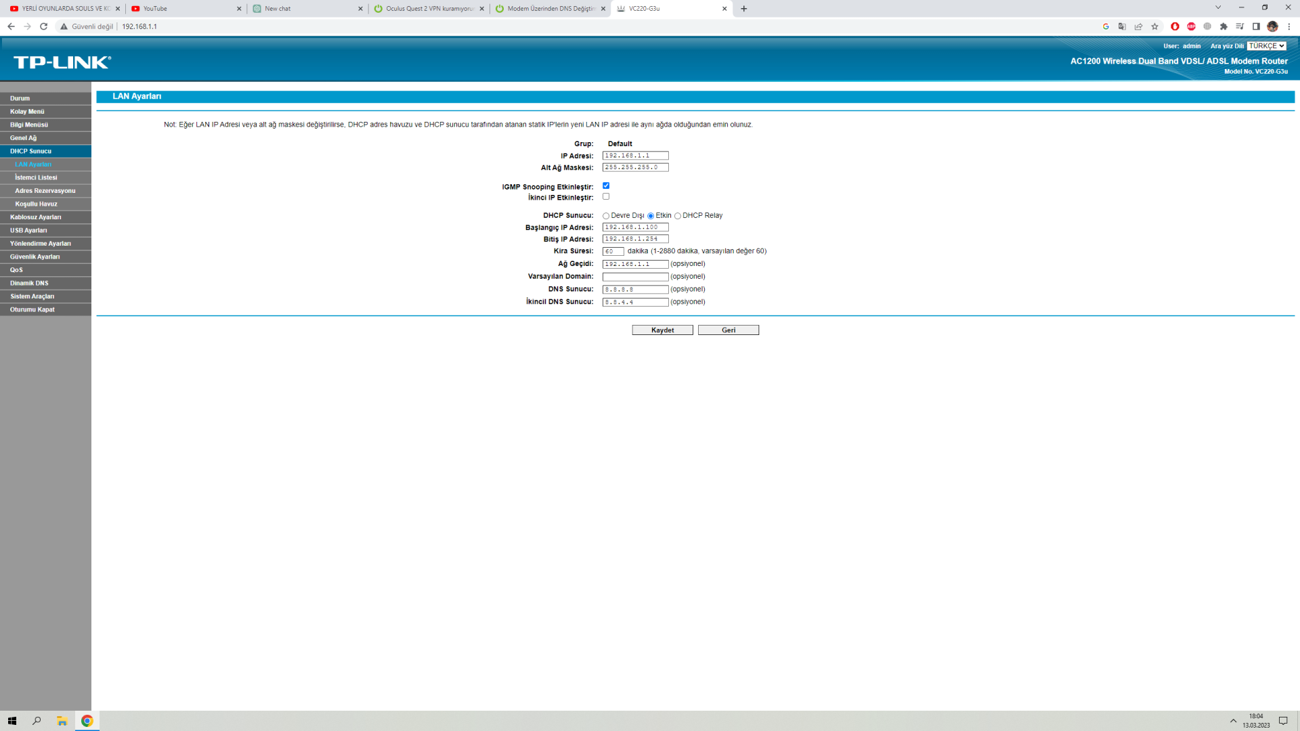Click the Adblock Plus extension icon

coord(1191,26)
